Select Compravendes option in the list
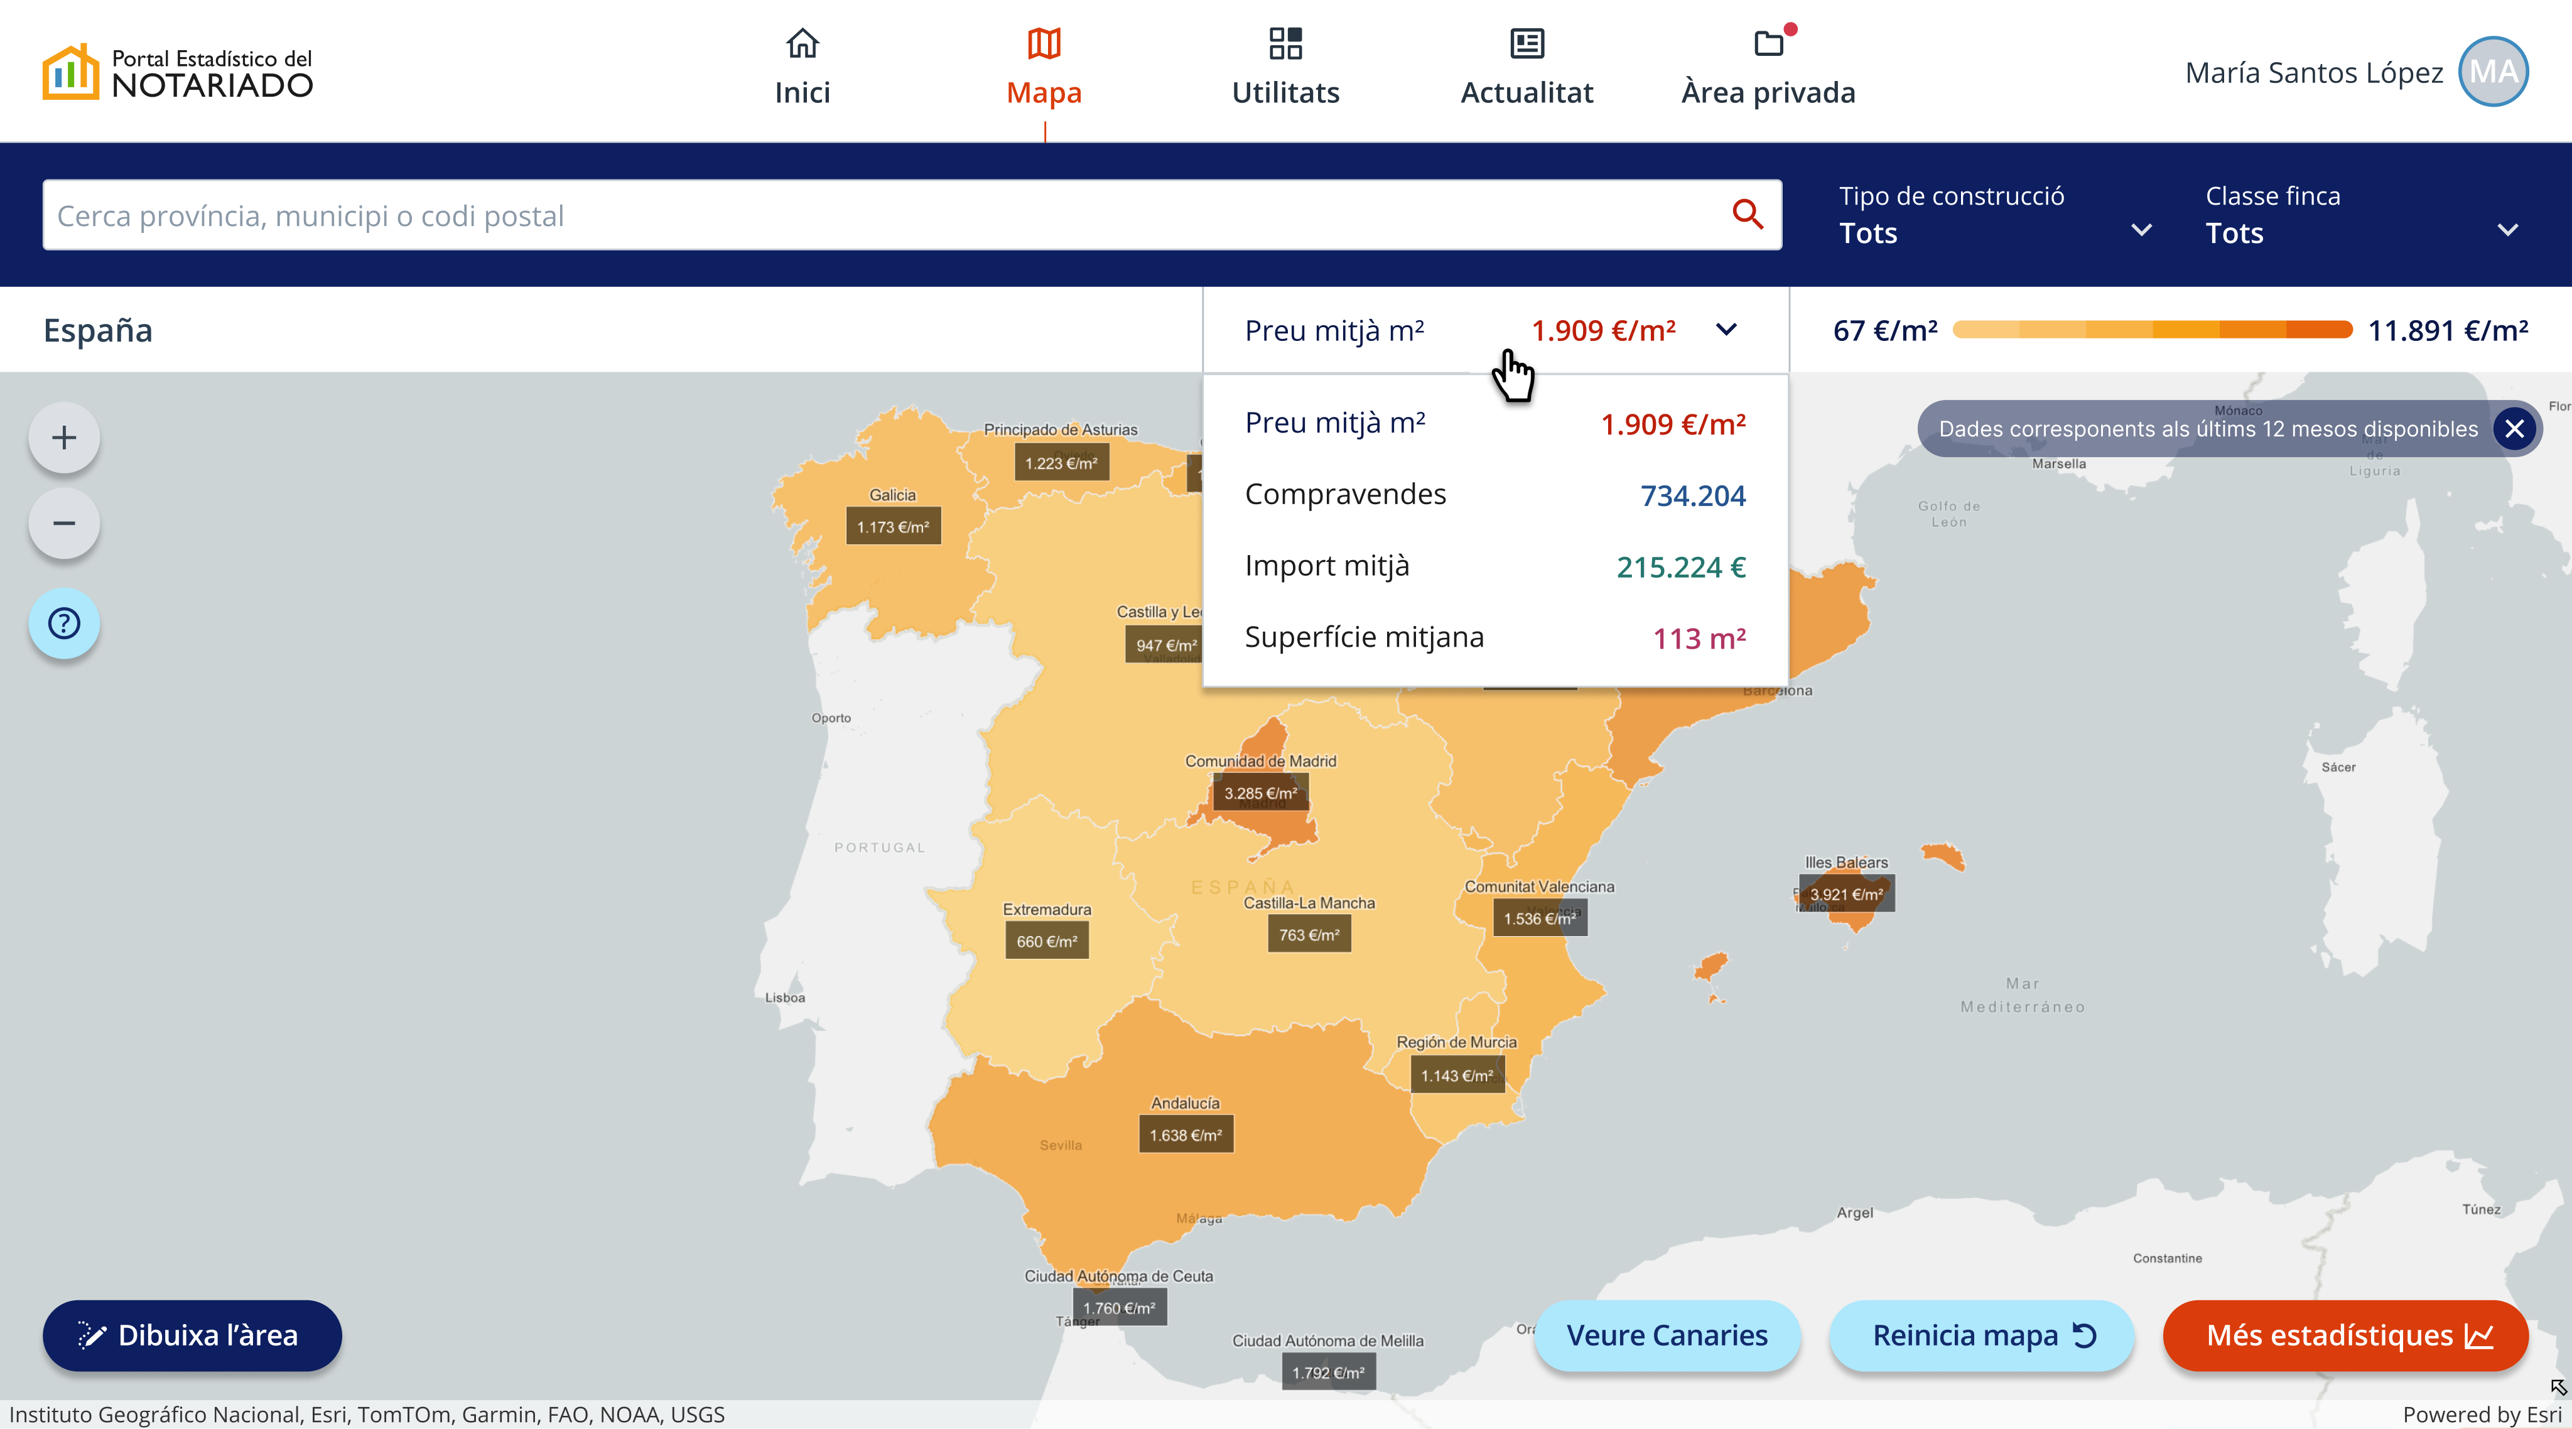 coord(1494,495)
